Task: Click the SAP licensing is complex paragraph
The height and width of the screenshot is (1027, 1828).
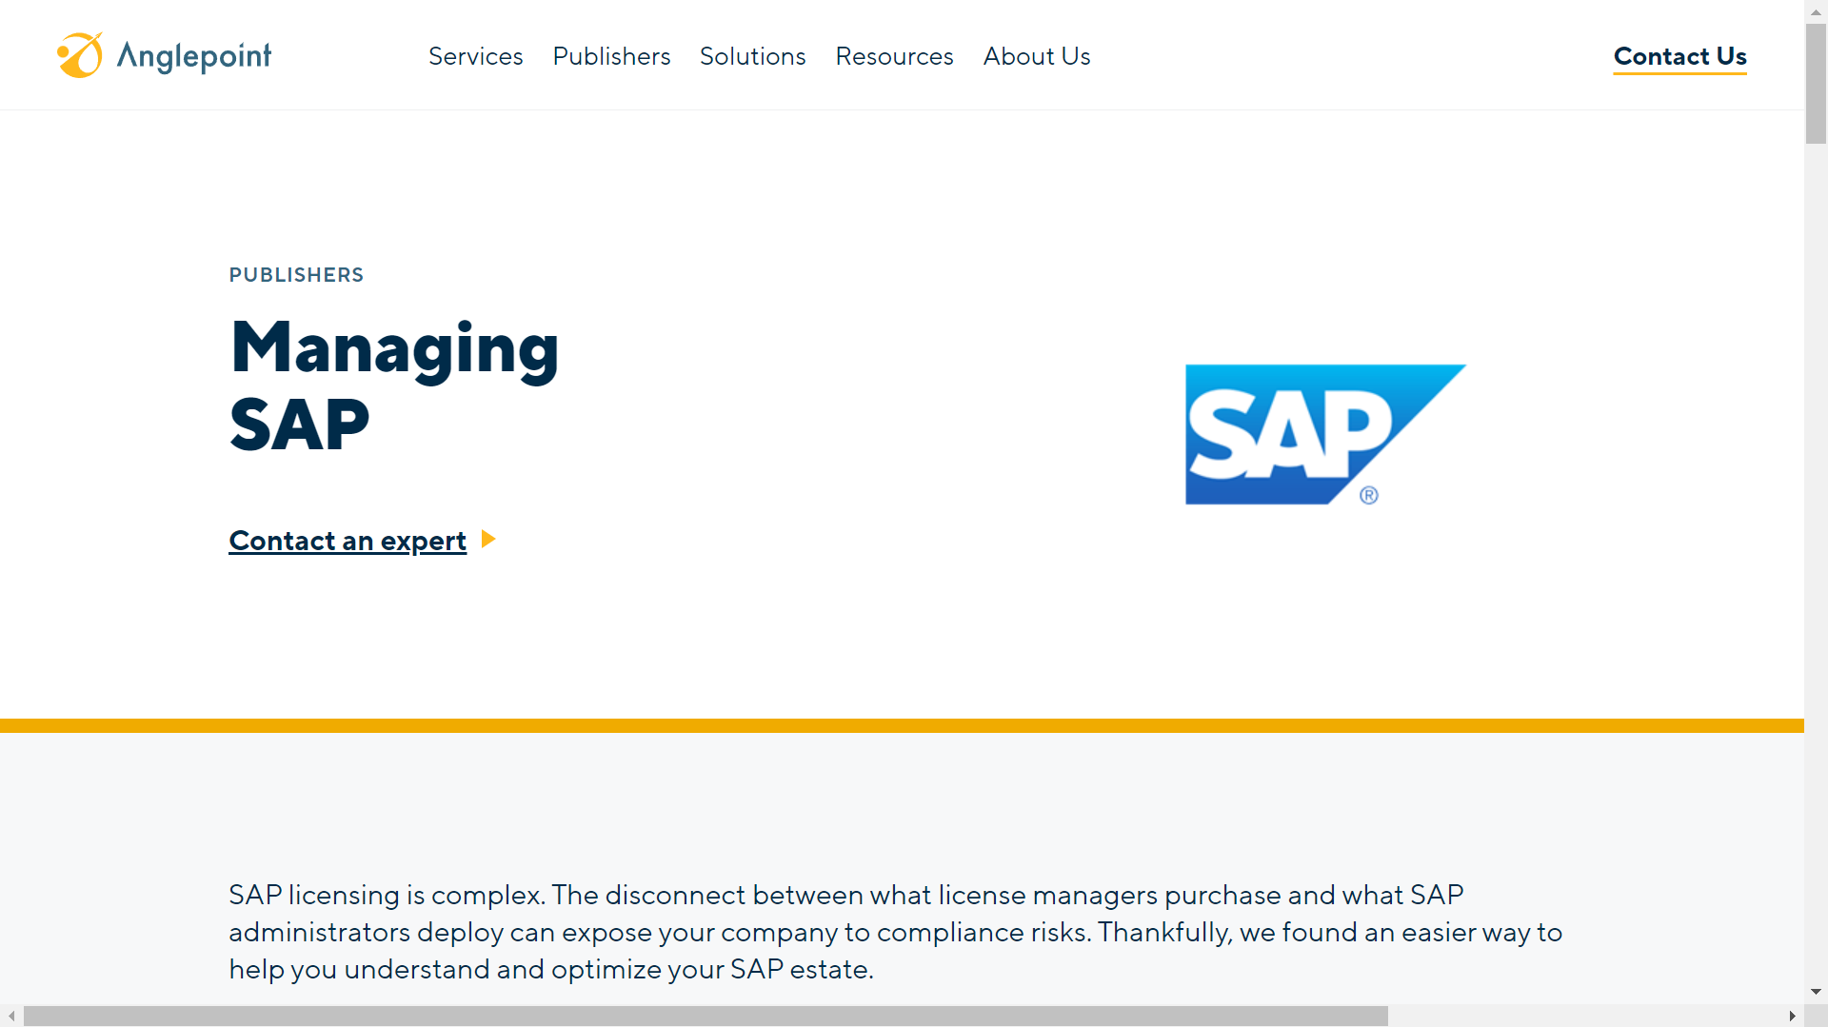Action: (895, 932)
